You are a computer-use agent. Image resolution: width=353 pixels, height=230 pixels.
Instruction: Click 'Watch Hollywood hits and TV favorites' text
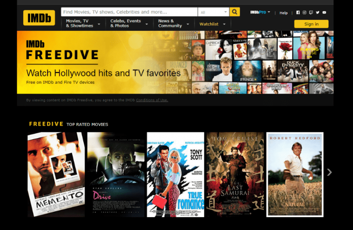click(103, 73)
